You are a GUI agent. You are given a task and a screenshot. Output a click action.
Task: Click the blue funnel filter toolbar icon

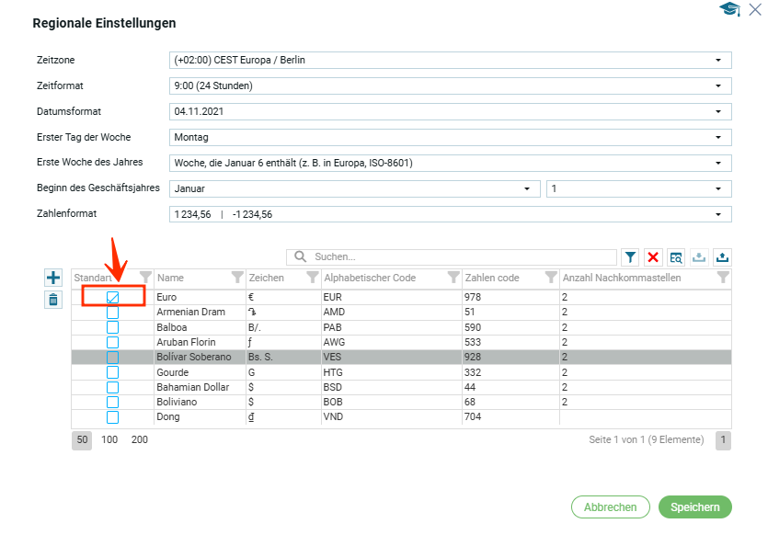tap(630, 257)
